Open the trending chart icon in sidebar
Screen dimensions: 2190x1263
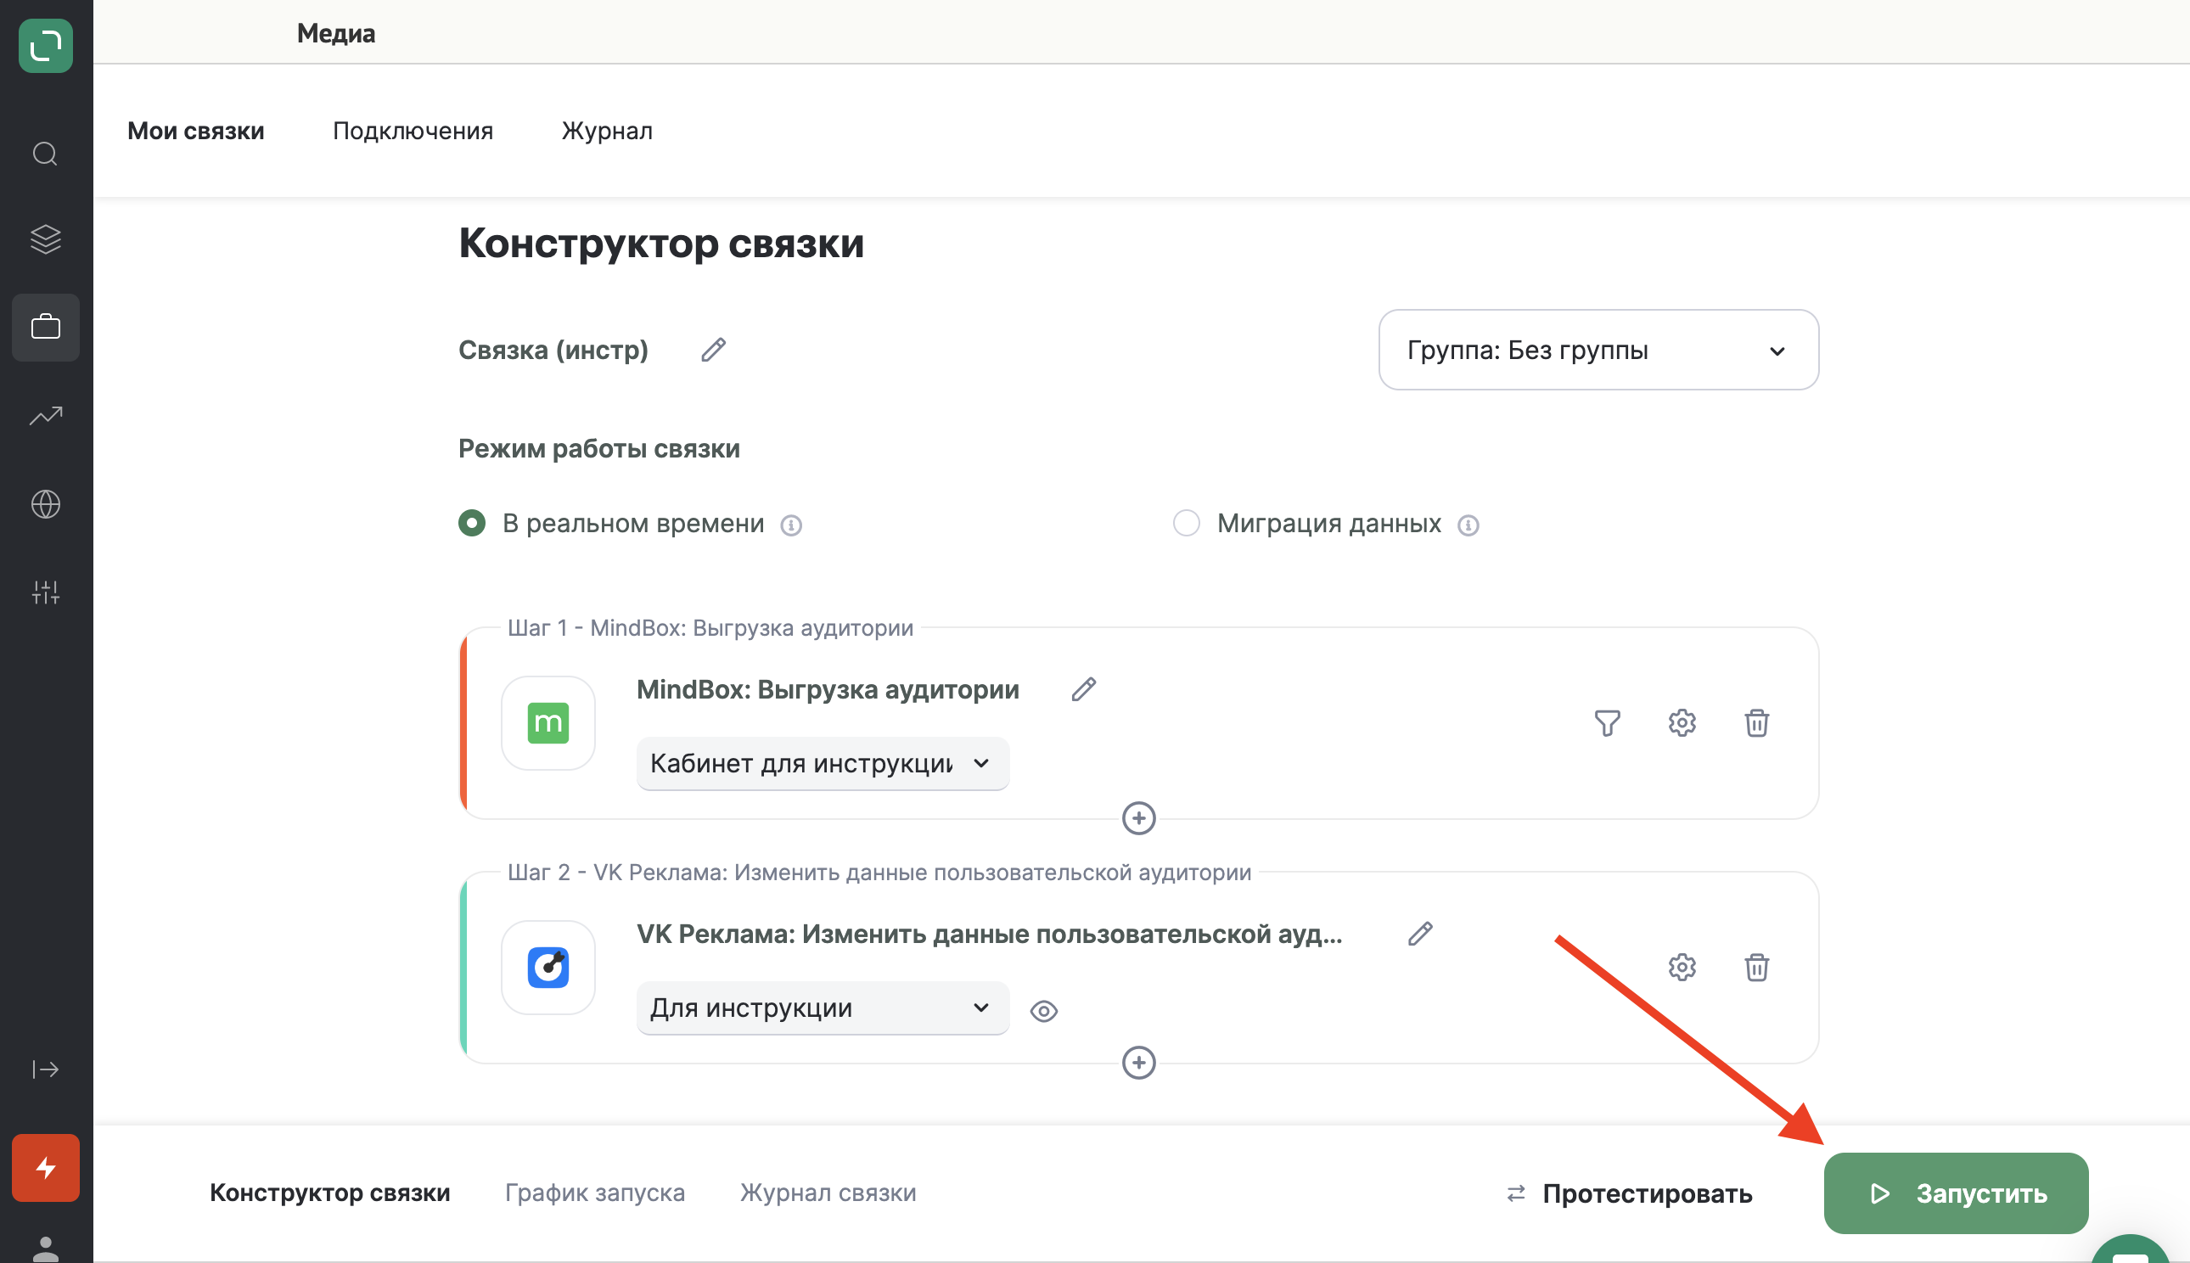click(45, 416)
